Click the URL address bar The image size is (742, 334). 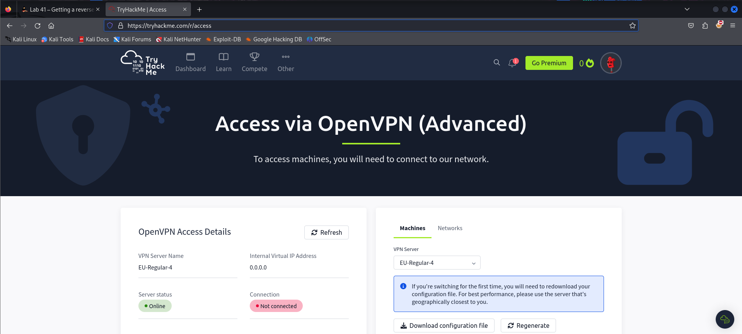[371, 25]
